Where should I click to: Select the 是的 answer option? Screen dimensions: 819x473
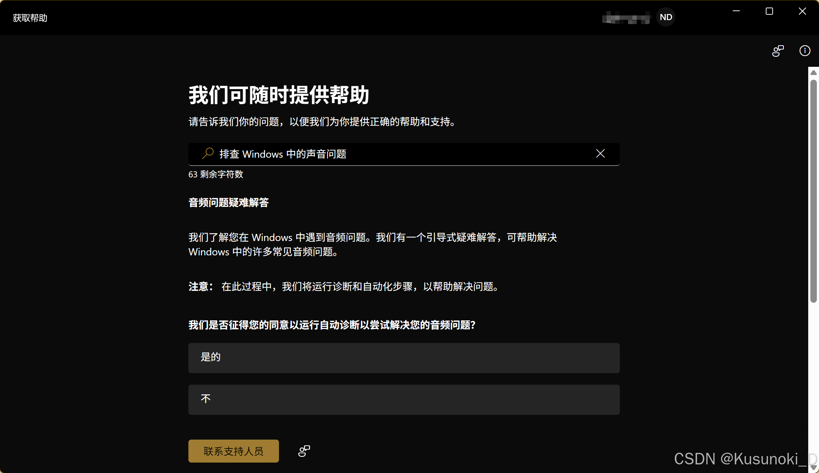pos(404,358)
